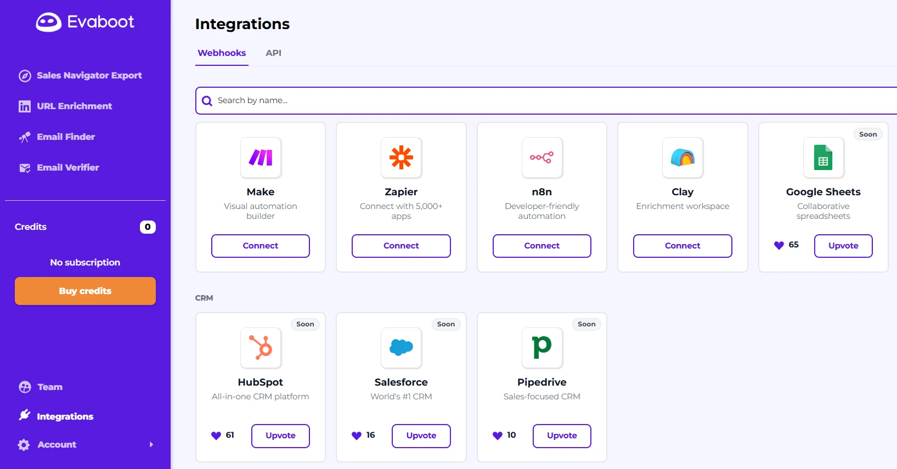Click the 'Credits' label in sidebar
The image size is (897, 469).
(x=31, y=227)
